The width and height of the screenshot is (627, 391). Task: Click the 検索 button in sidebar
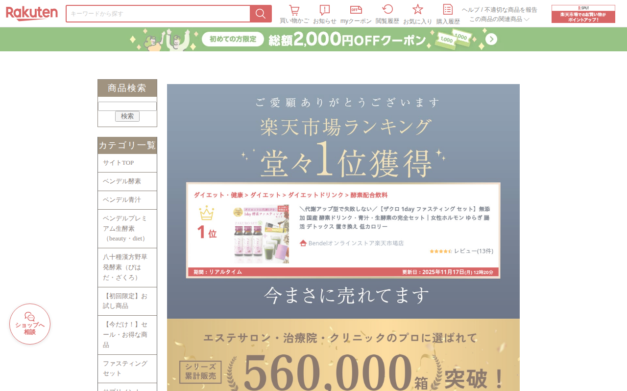tap(127, 116)
